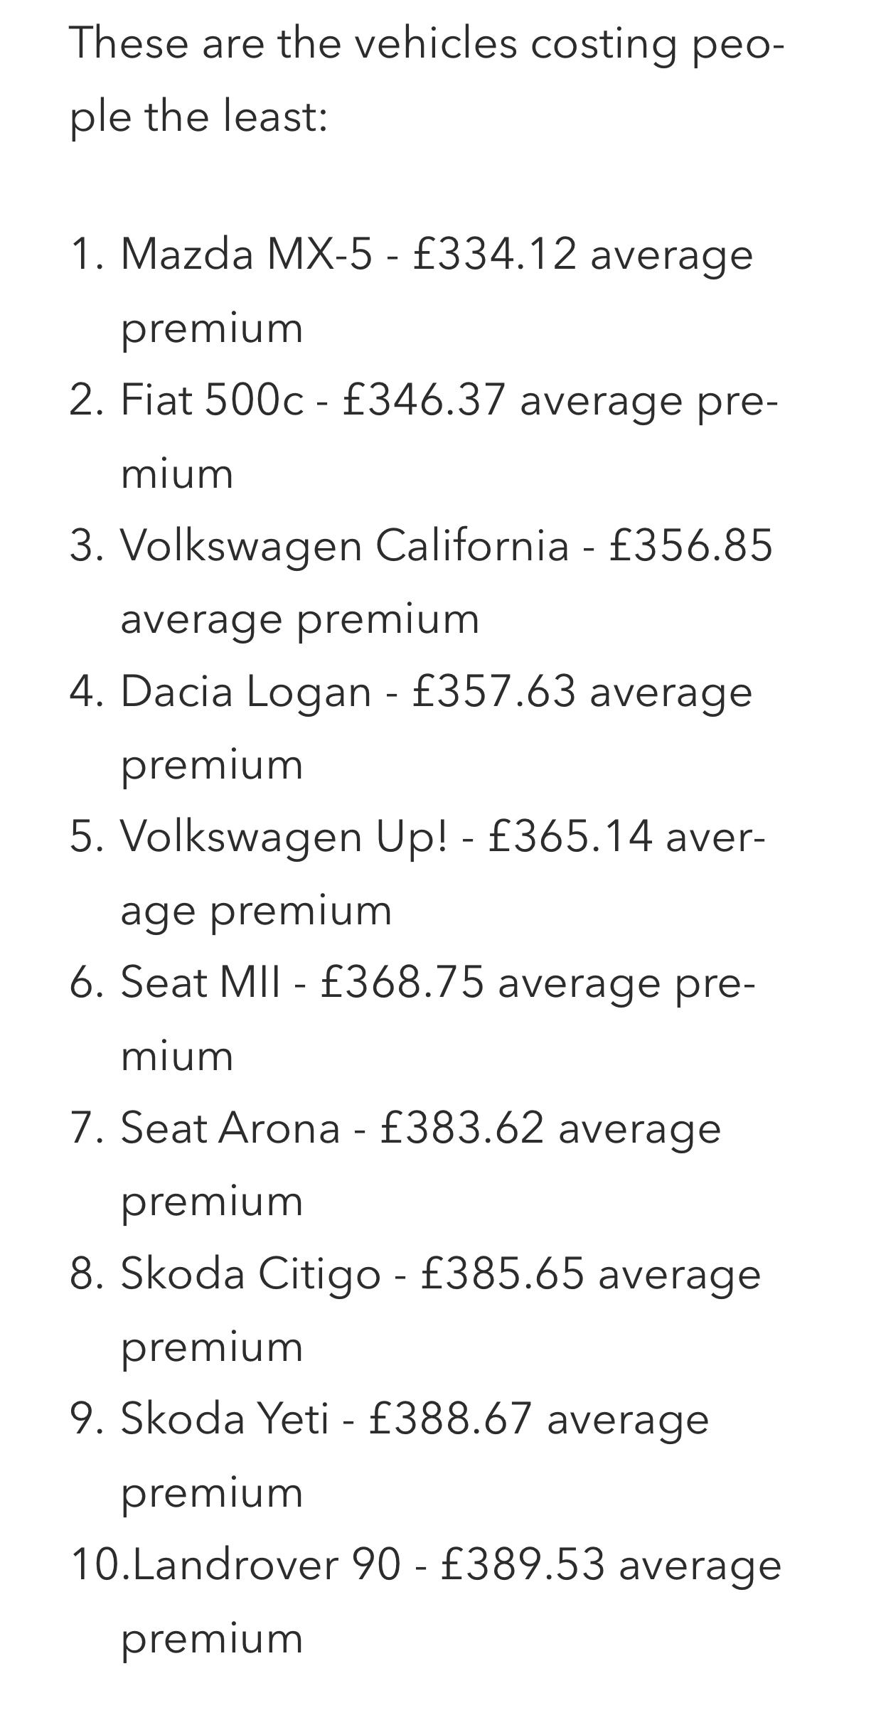Screen dimensions: 876x1720
Task: Click the £357.63 price figure
Action: click(x=493, y=690)
